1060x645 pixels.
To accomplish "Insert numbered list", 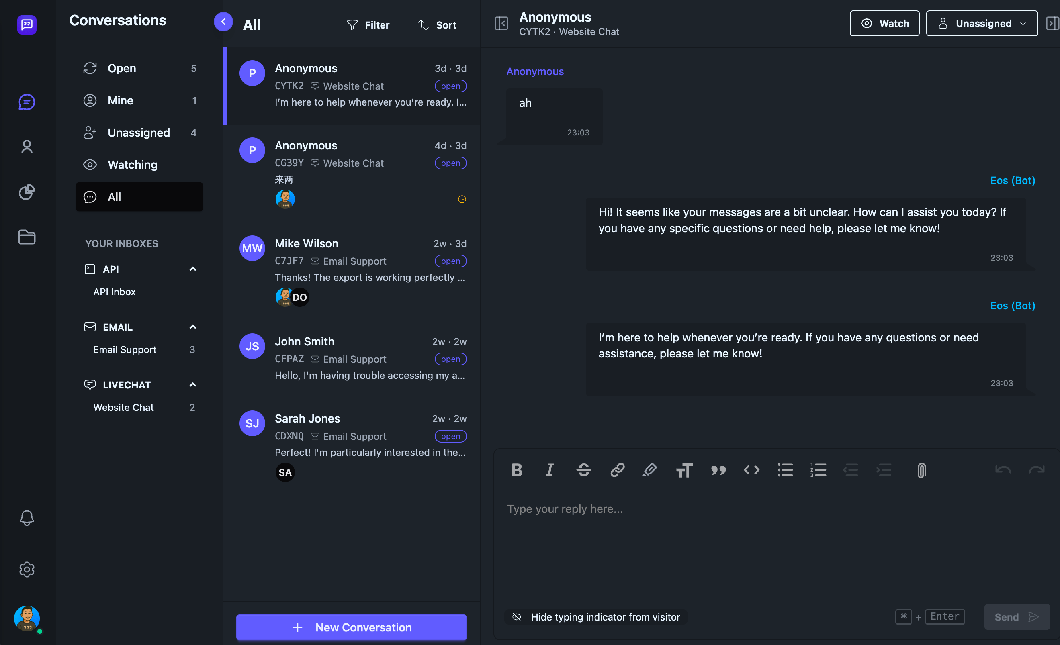I will pos(818,470).
